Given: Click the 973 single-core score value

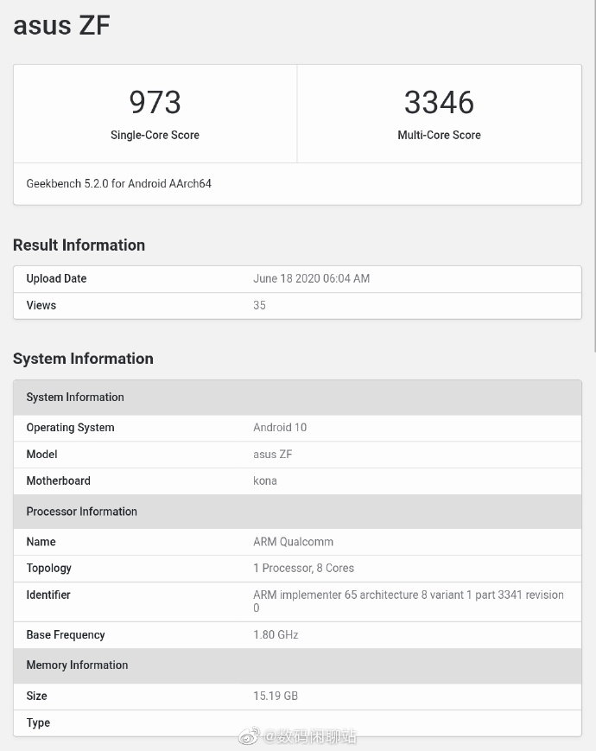Looking at the screenshot, I should (x=155, y=103).
